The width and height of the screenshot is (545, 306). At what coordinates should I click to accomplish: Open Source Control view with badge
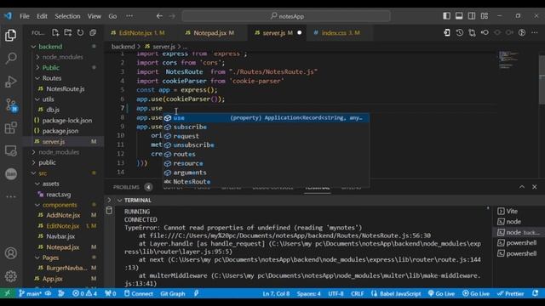point(11,105)
